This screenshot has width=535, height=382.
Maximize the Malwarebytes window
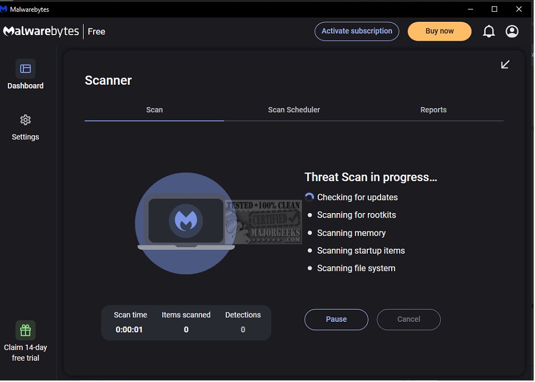coord(494,9)
